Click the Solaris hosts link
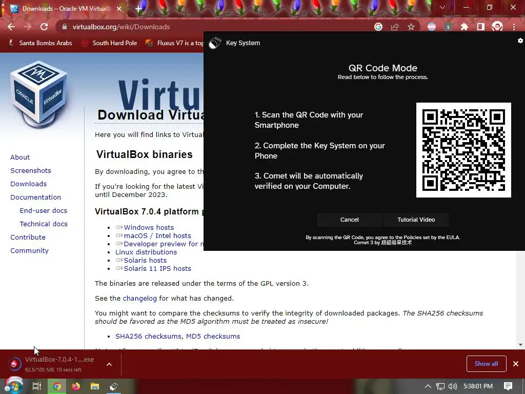This screenshot has width=525, height=394. click(145, 260)
